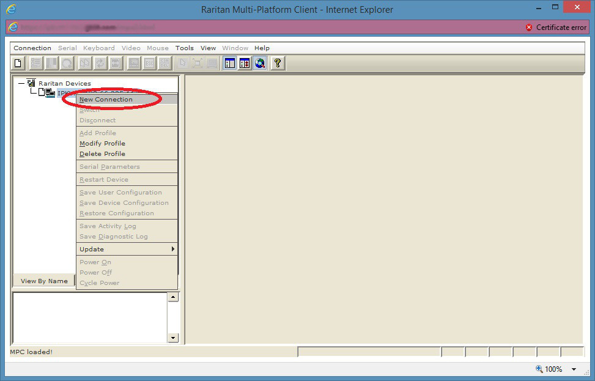Click the Refresh Navigator red-arrows icon
The image size is (595, 381).
pos(245,63)
